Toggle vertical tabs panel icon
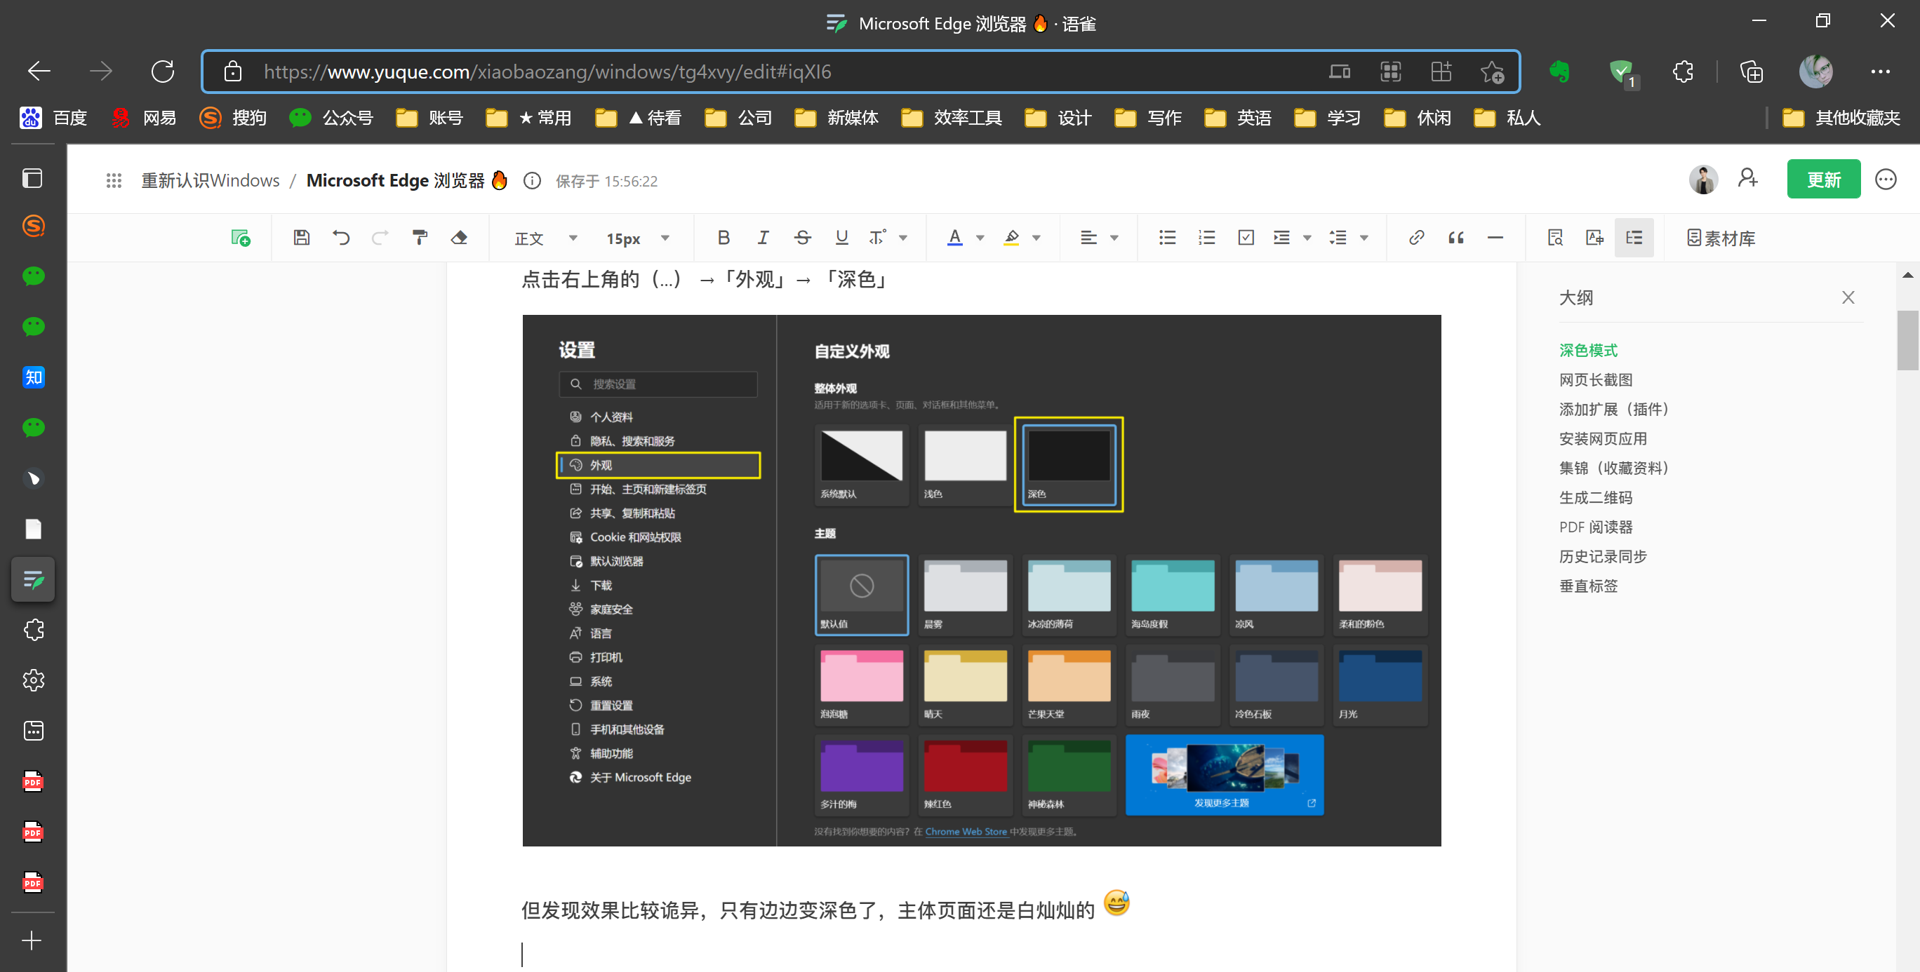 (32, 179)
